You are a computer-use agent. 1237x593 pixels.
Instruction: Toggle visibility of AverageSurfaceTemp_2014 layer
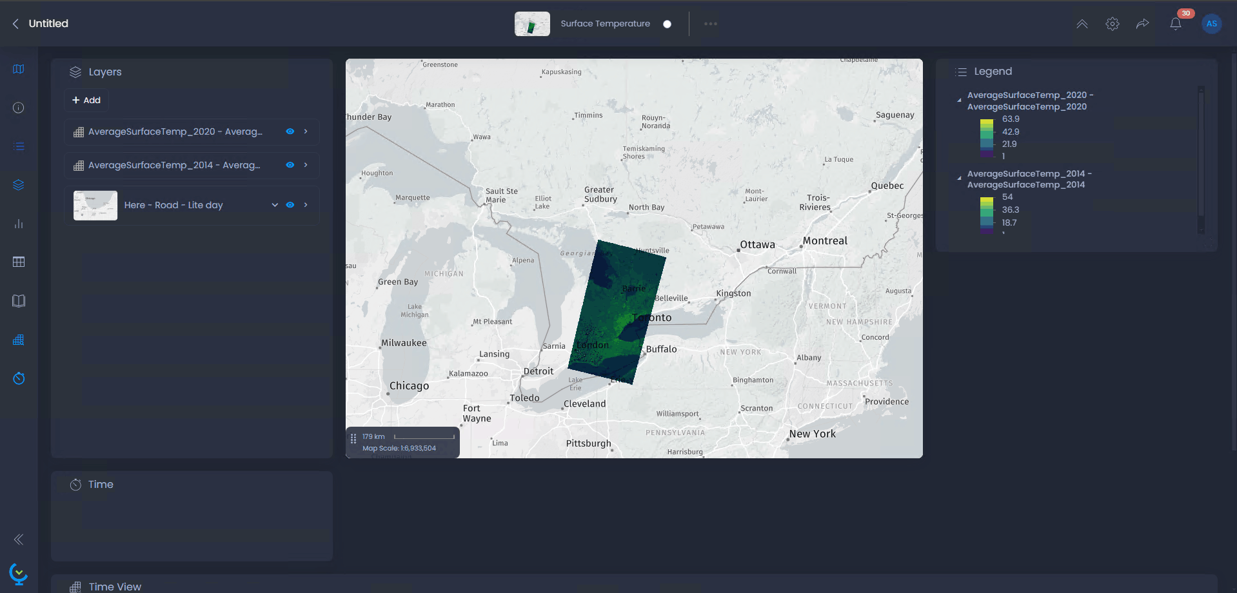tap(290, 165)
